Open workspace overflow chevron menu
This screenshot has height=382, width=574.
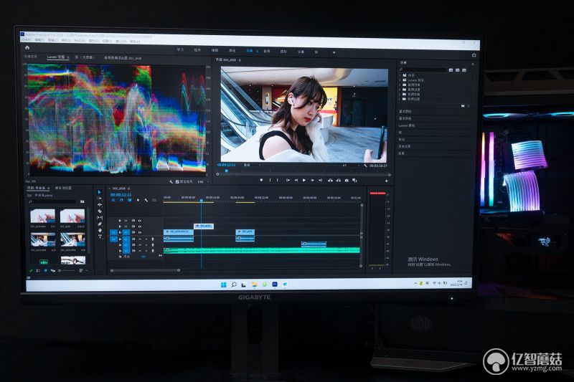pos(334,52)
